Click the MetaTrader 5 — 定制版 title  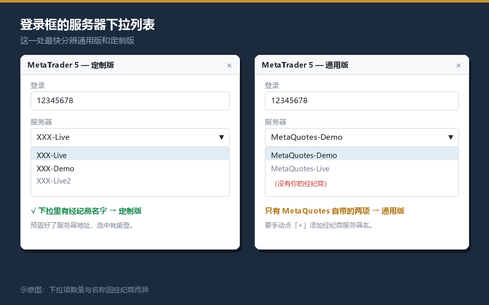[x=71, y=65]
